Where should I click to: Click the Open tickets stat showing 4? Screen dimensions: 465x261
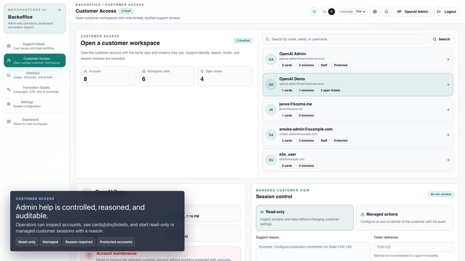click(x=225, y=76)
